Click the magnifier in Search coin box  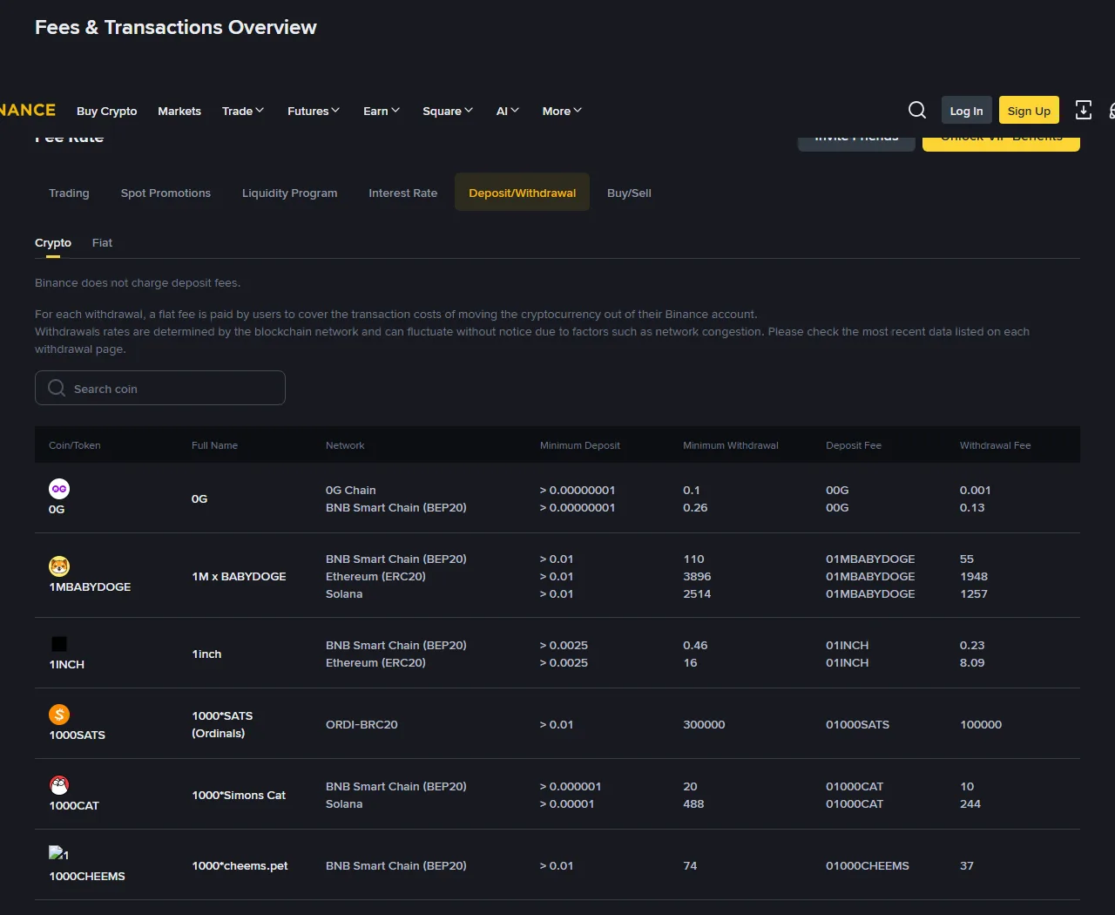[57, 388]
